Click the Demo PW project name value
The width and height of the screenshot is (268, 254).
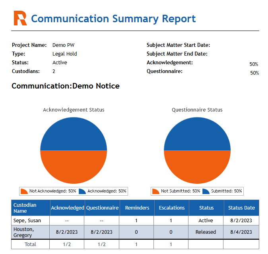63,45
